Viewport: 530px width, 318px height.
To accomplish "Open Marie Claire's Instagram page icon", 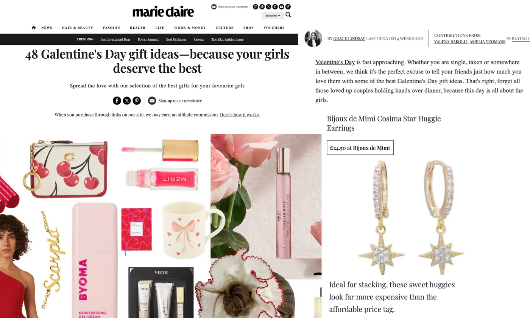I will click(x=256, y=7).
